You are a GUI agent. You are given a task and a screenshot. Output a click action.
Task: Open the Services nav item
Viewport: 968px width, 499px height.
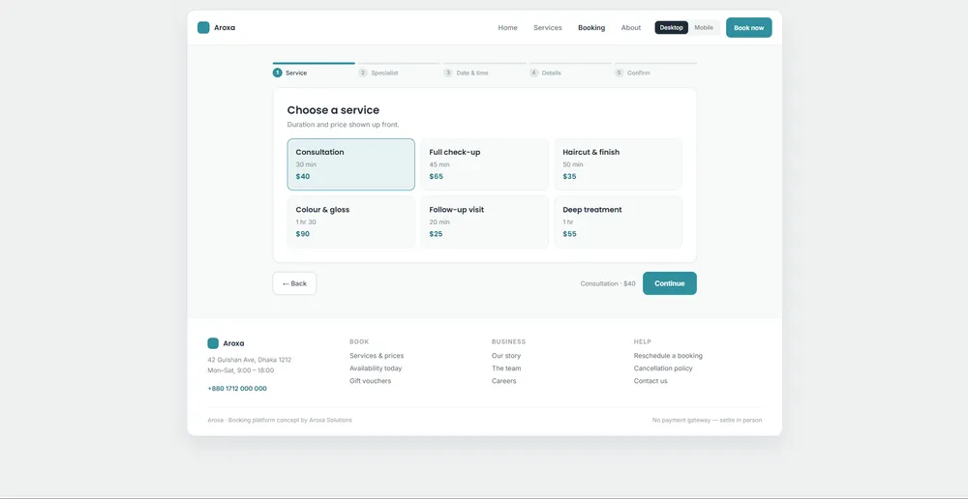(x=548, y=28)
